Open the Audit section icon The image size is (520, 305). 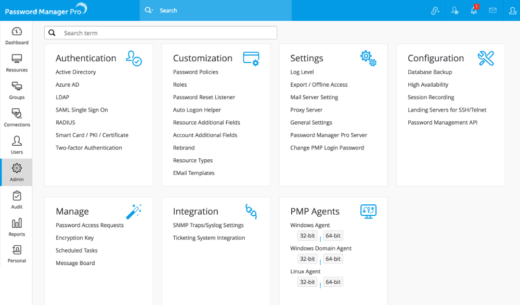pos(17,200)
